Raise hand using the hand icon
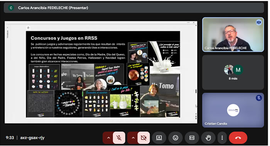270x146 pixels. click(208, 138)
